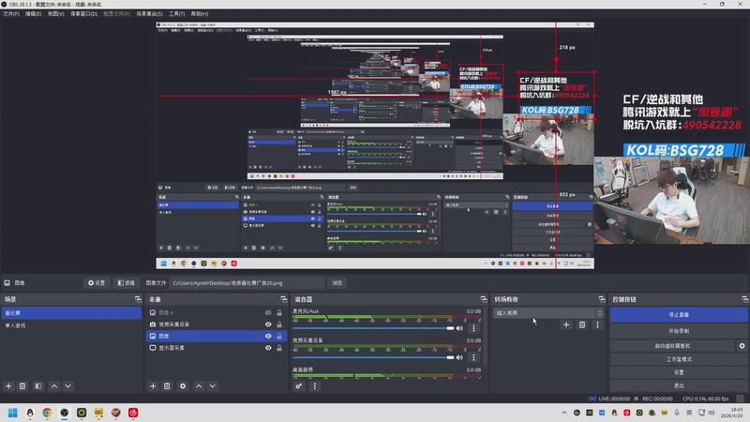
Task: Add a new source with plus icon
Action: [x=153, y=385]
